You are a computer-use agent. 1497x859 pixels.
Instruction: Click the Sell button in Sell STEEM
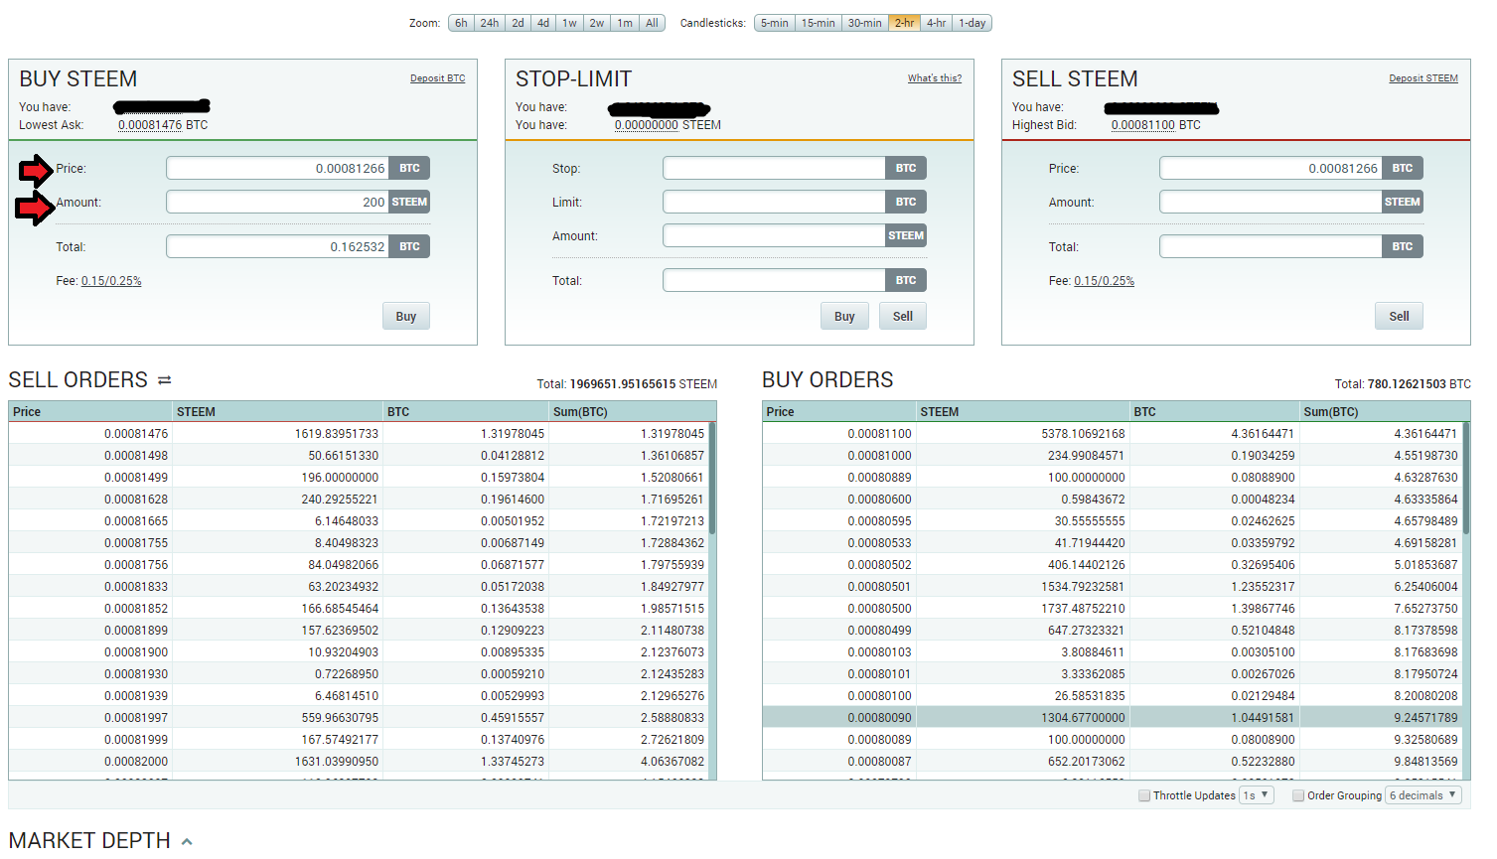tap(1400, 316)
